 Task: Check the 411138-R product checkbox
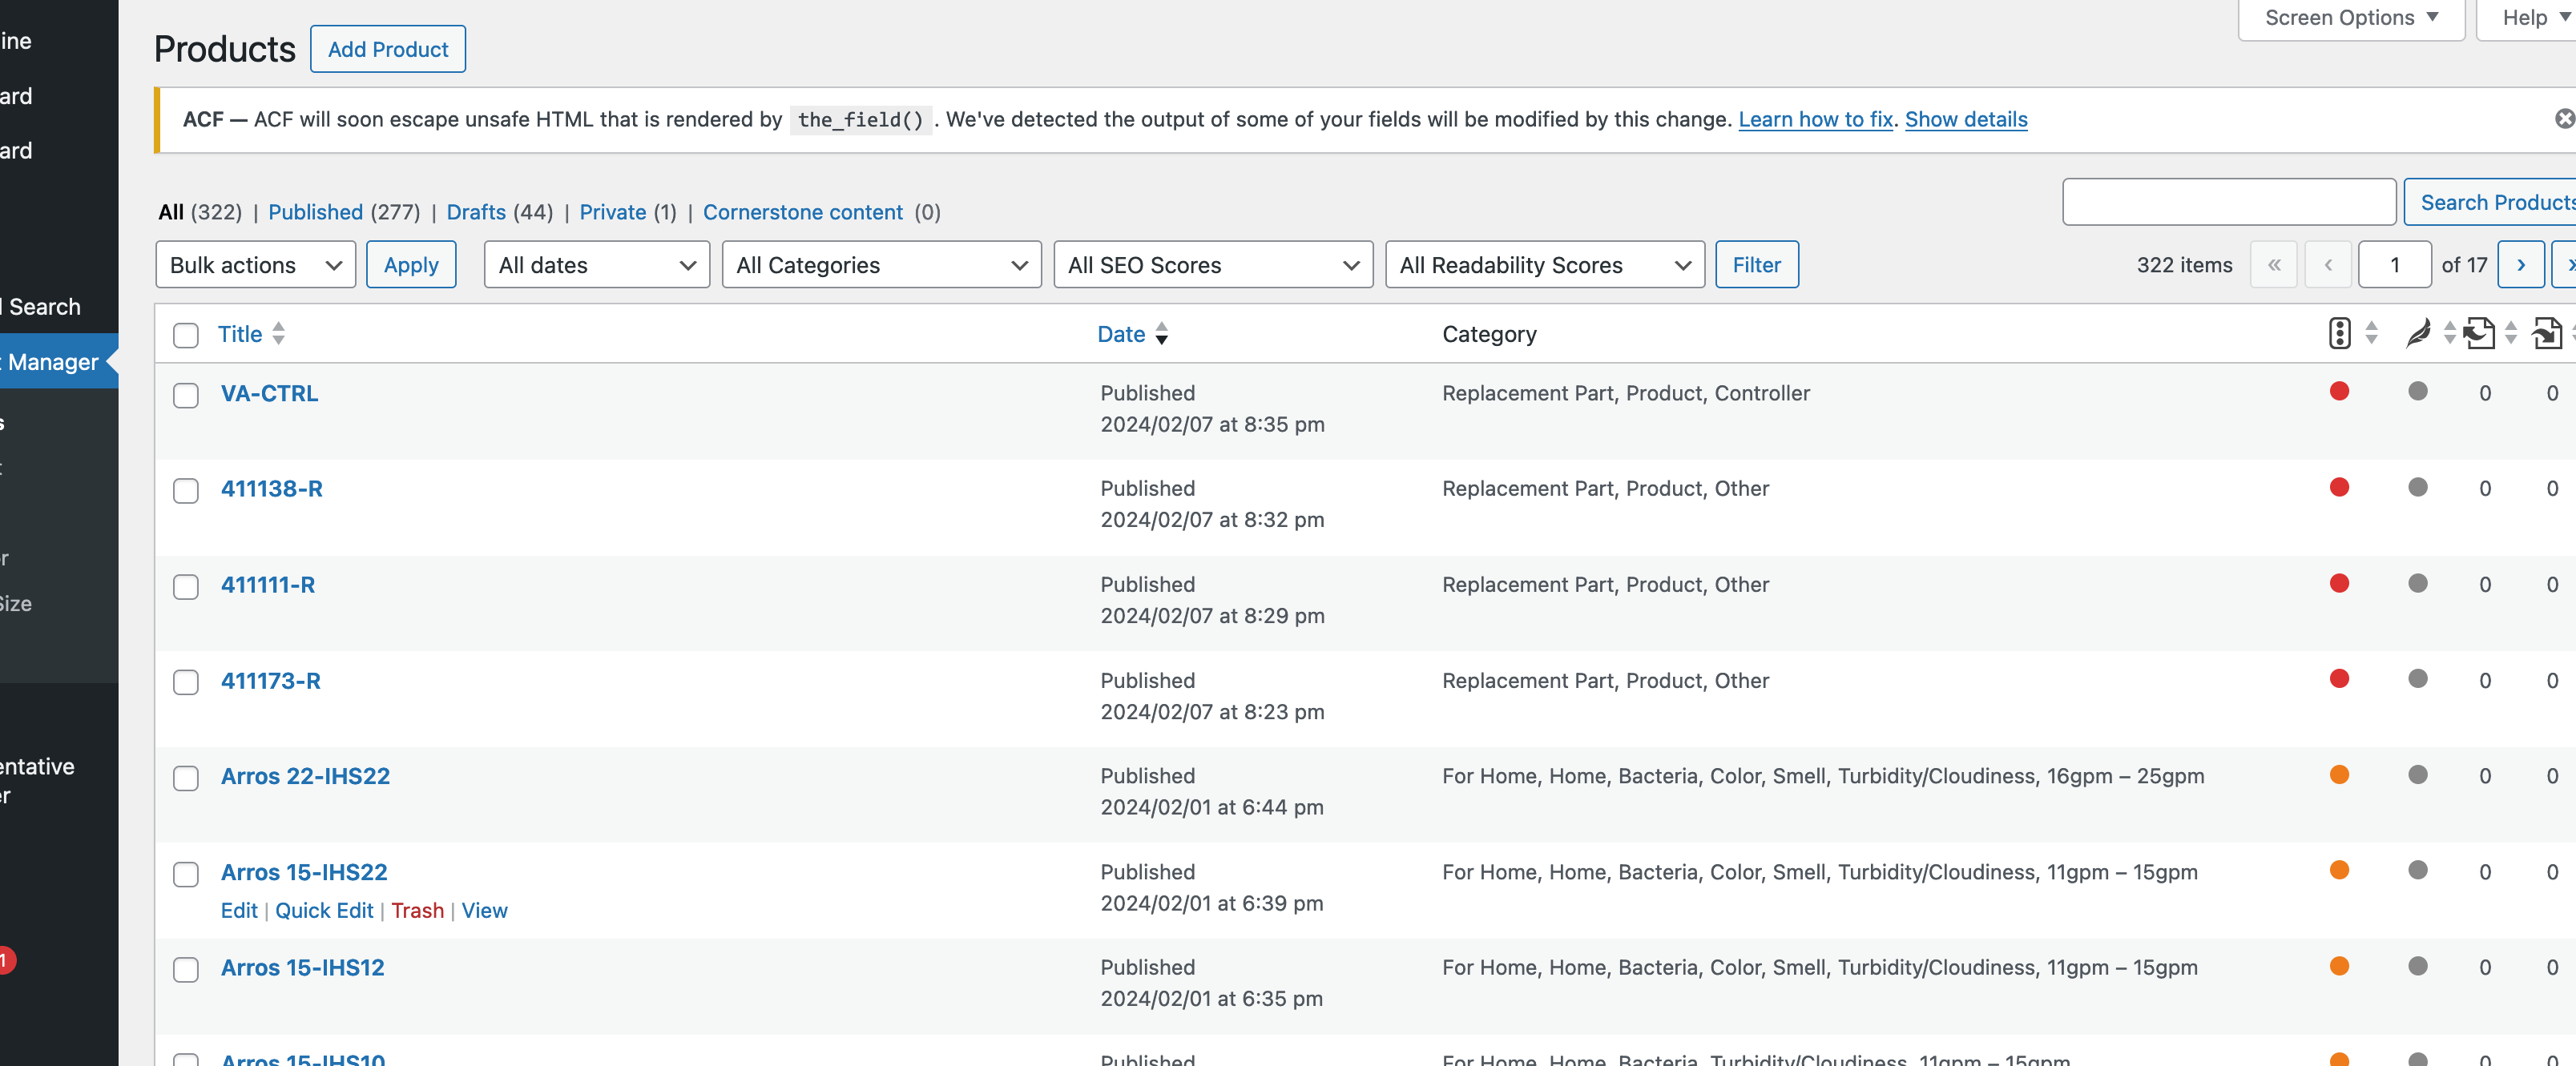coord(186,491)
